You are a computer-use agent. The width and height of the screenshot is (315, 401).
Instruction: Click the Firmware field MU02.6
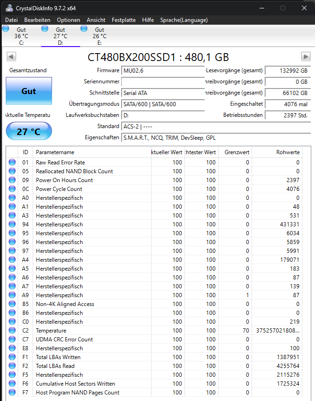tap(163, 71)
